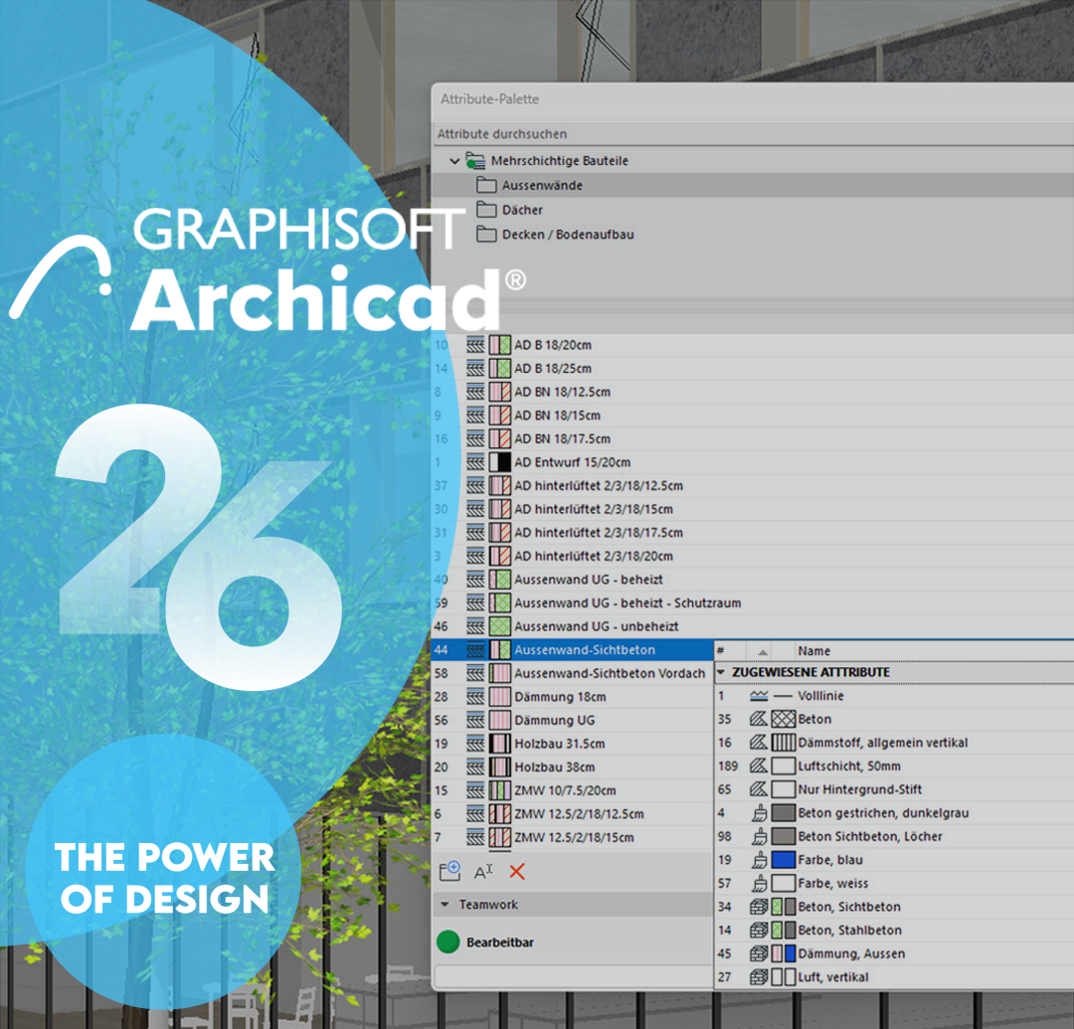Viewport: 1074px width, 1029px height.
Task: Sort by the Name column header
Action: (x=813, y=651)
